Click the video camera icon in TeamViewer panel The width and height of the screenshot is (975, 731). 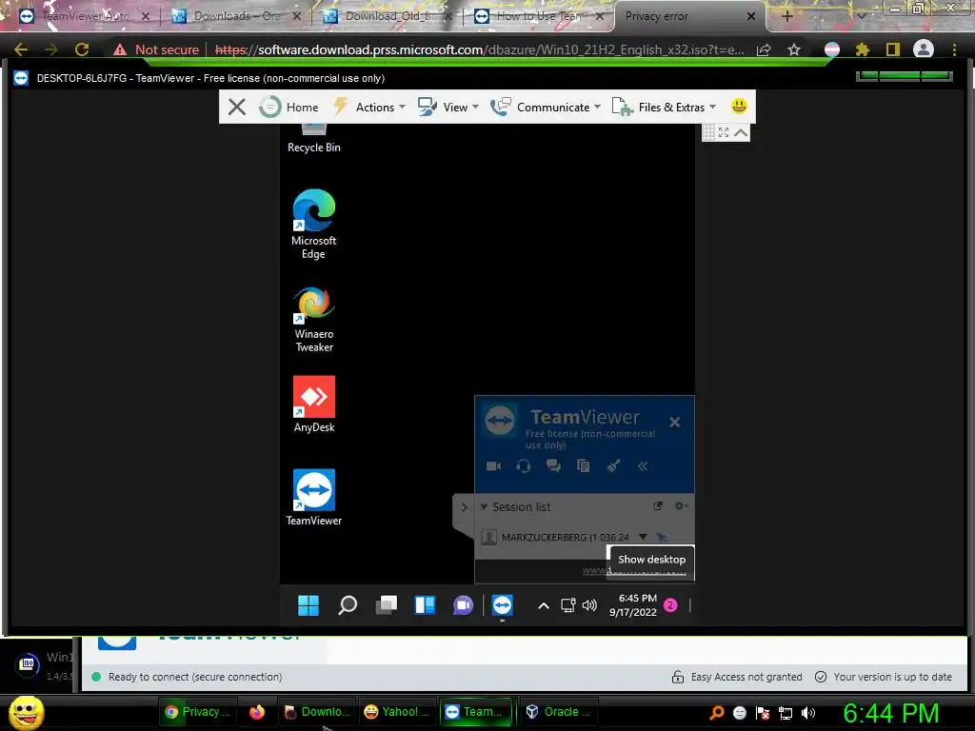pos(494,466)
